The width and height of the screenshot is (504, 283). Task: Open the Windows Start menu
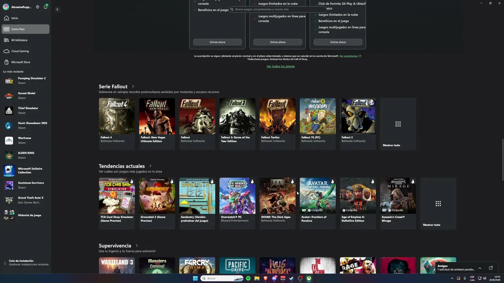tap(195, 278)
